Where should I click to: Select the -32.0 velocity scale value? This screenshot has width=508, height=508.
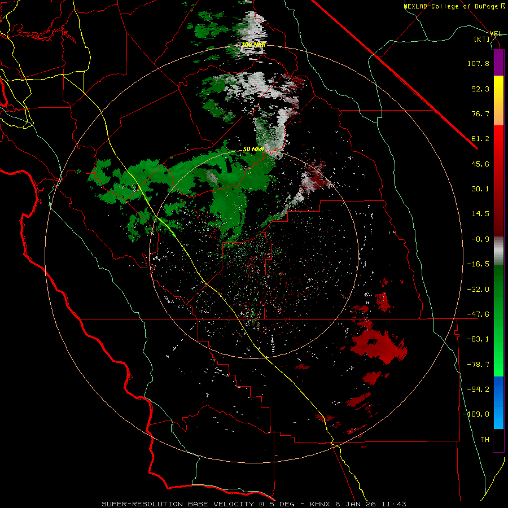(478, 290)
